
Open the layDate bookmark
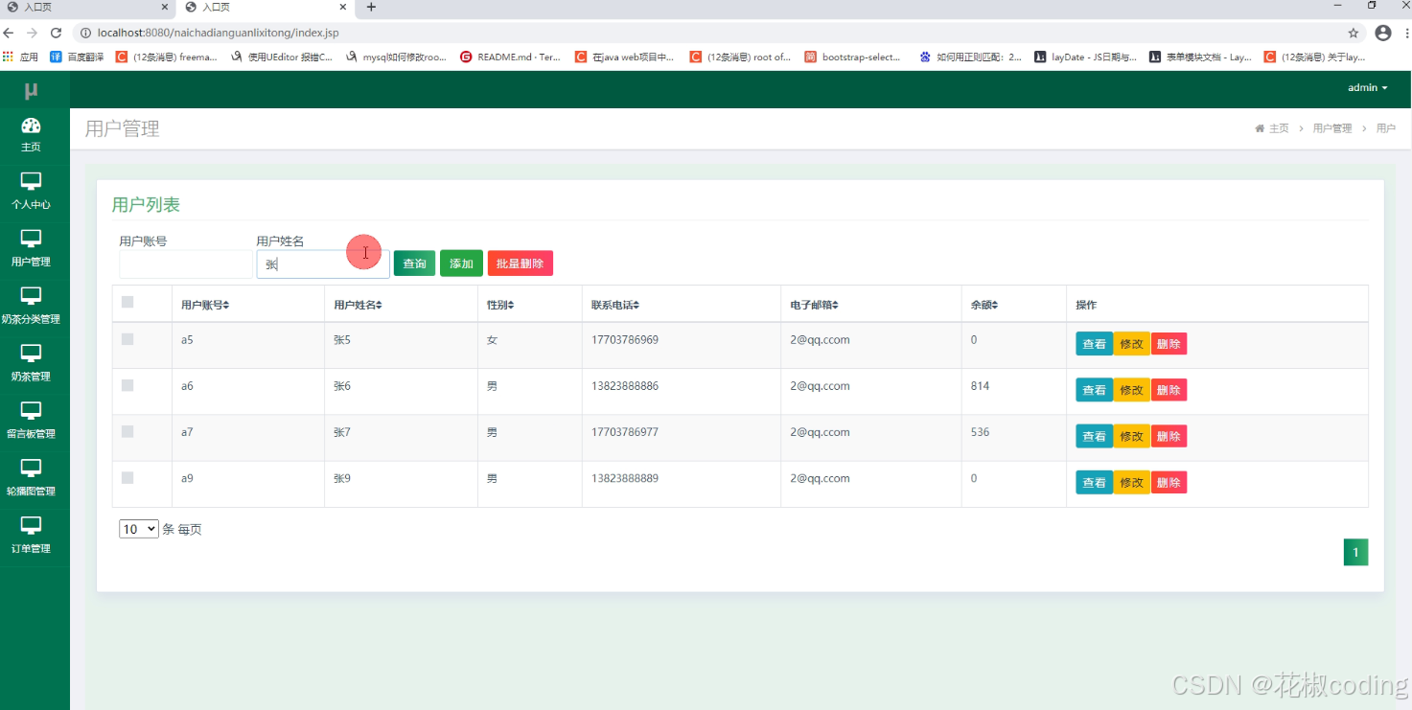[x=1085, y=57]
